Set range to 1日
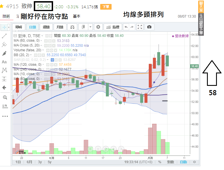Screen dimensions: 224x170 [18, 162]
